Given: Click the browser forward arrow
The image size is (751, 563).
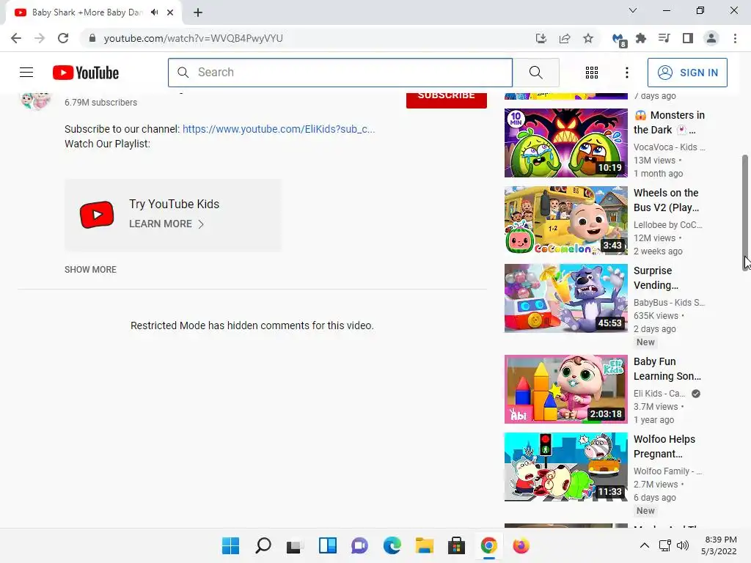Looking at the screenshot, I should [x=40, y=38].
